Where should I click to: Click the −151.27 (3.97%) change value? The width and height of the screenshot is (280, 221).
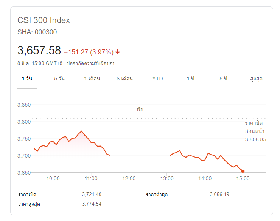(x=89, y=52)
